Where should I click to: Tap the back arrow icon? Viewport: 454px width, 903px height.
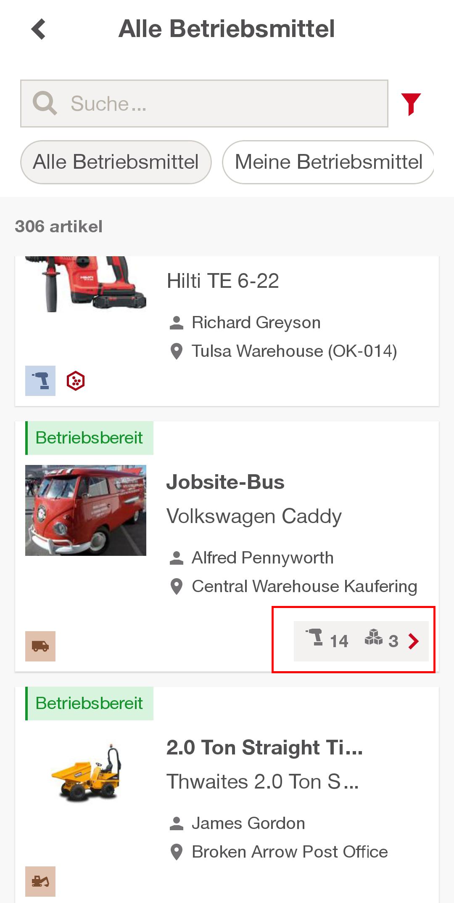point(39,29)
